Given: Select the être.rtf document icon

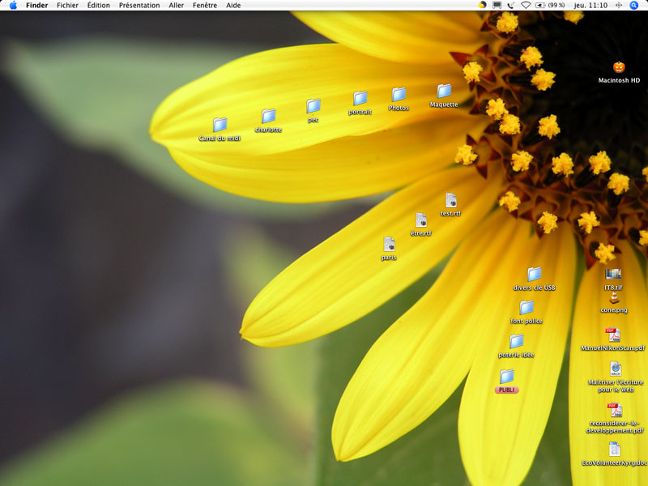Looking at the screenshot, I should tap(421, 220).
